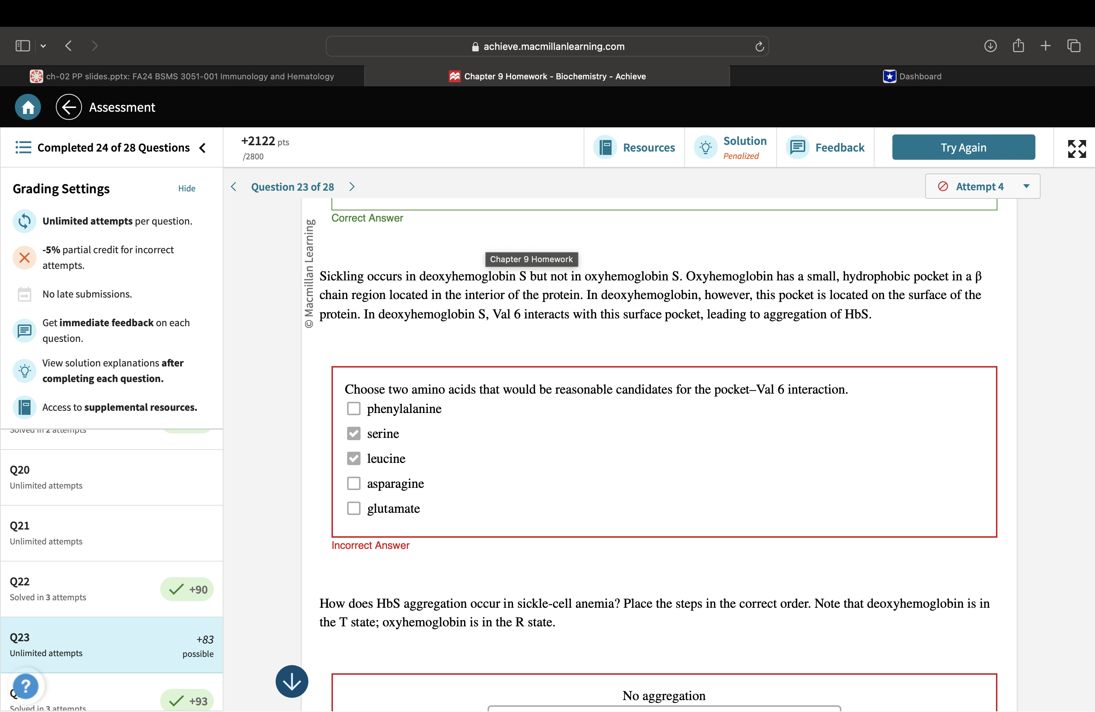Image resolution: width=1095 pixels, height=712 pixels.
Task: Open the Resources panel
Action: [635, 147]
